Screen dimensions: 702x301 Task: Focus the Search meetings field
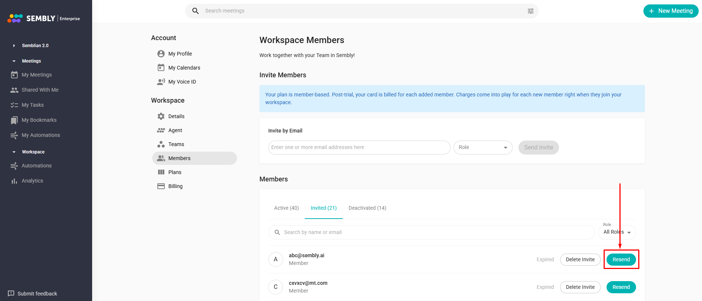point(361,11)
